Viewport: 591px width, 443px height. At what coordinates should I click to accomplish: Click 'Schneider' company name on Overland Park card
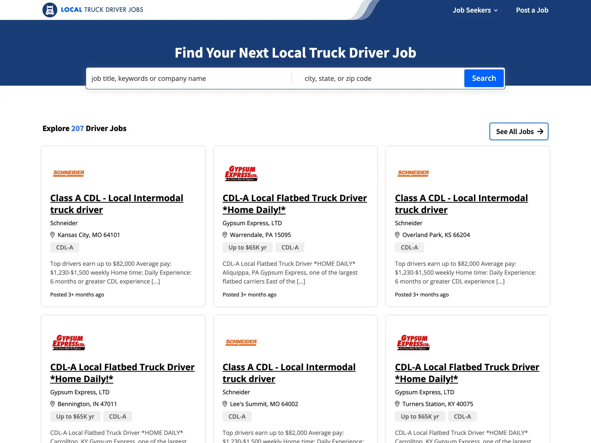[409, 223]
